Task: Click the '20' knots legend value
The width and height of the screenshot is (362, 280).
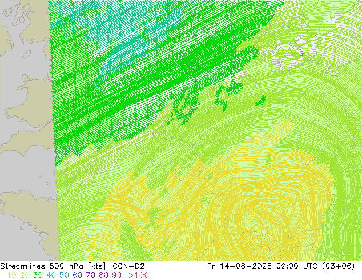Action: pyautogui.click(x=25, y=275)
